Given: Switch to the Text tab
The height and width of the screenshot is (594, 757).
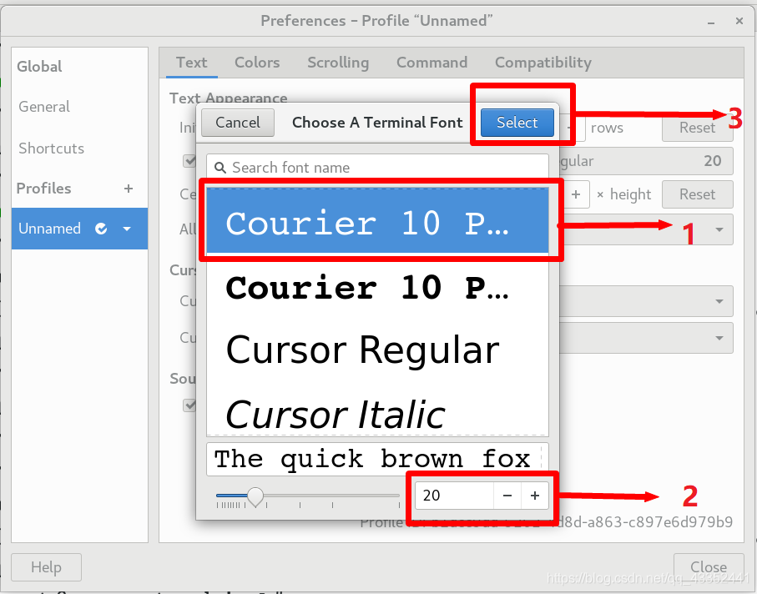Looking at the screenshot, I should (192, 63).
